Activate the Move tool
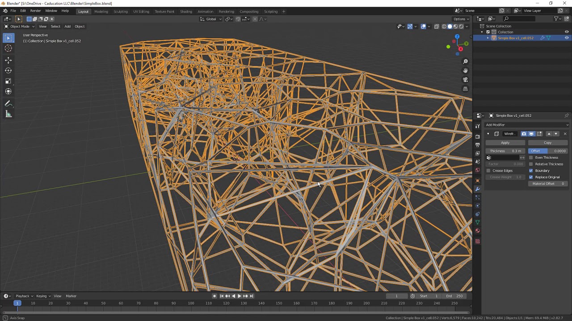Screen dimensions: 572x321 click(8, 60)
